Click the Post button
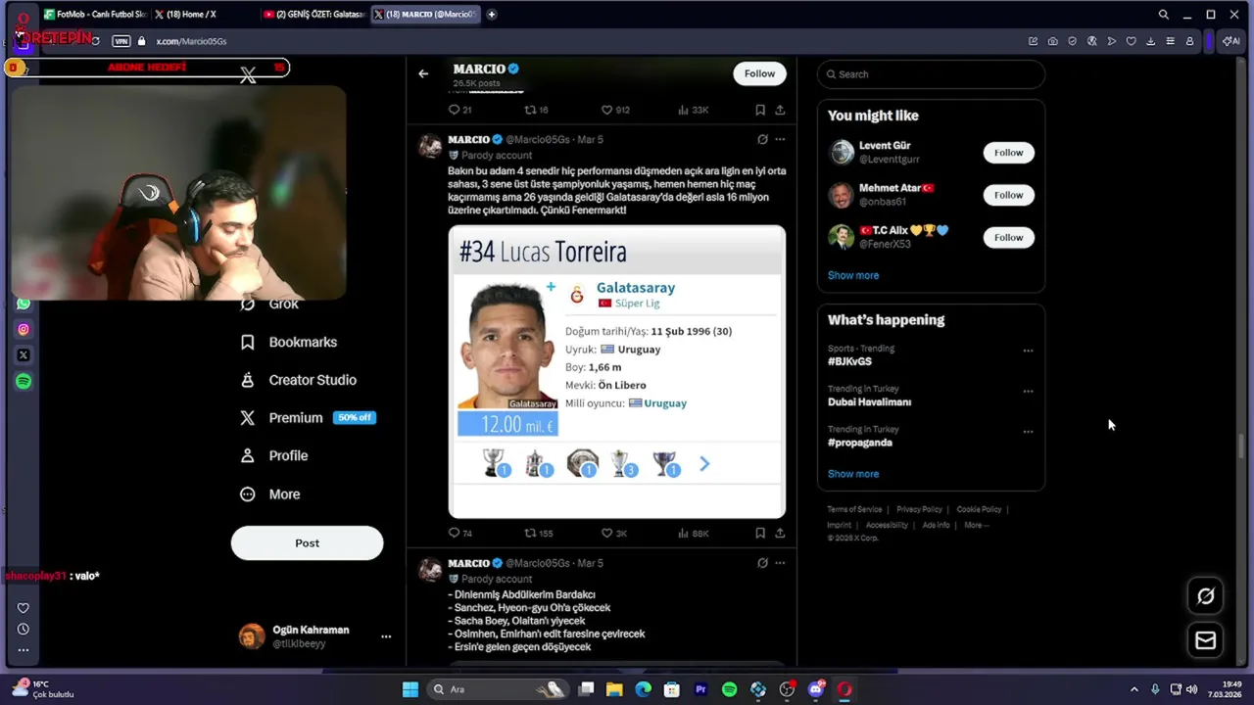 coord(307,543)
